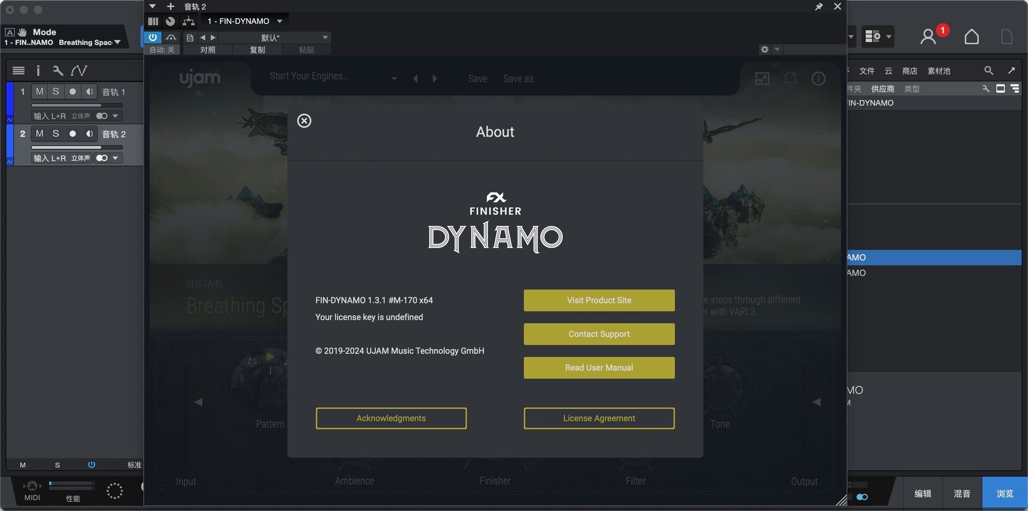
Task: Click the macro knob icon in the plugin header
Action: pyautogui.click(x=170, y=21)
